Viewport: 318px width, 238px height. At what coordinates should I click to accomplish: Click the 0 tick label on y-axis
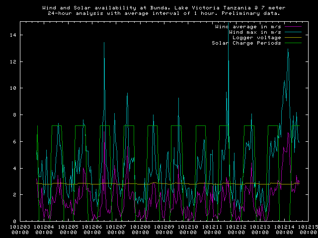pos(15,221)
